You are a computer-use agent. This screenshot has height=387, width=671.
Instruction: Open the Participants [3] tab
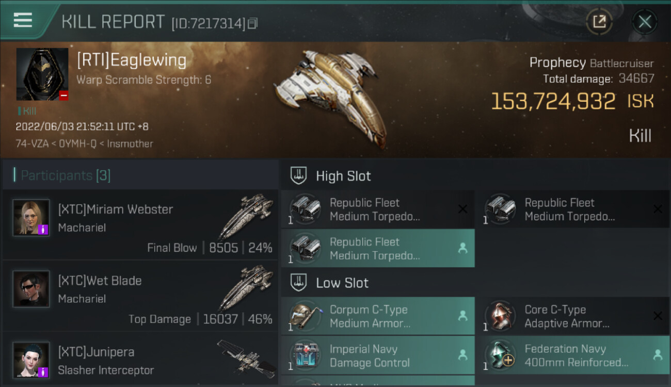tap(65, 175)
